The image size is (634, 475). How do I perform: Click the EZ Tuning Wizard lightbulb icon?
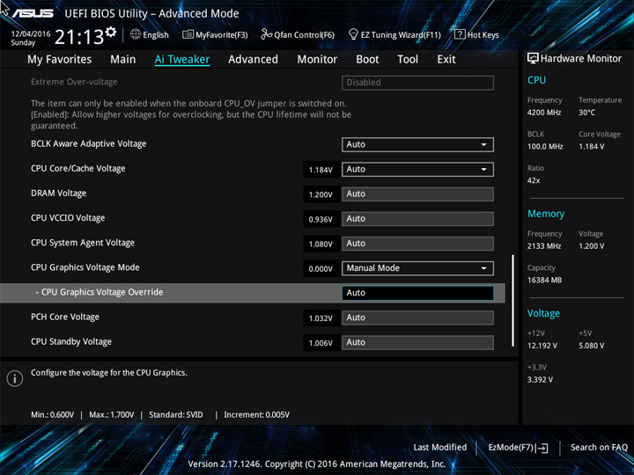tap(353, 34)
